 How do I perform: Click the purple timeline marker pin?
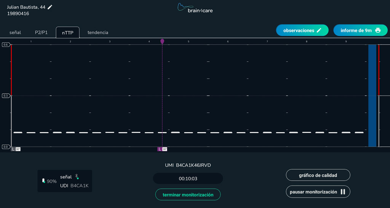162,41
